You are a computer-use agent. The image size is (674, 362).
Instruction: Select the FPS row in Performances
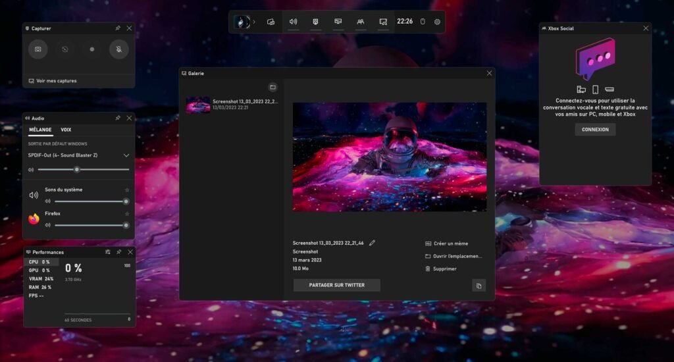(x=42, y=296)
